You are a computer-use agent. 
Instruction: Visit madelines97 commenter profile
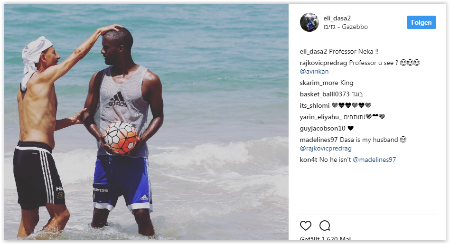click(x=319, y=140)
